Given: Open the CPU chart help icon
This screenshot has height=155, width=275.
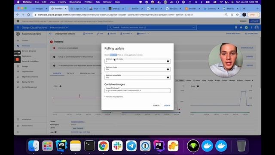Looking at the screenshot, I should click(60, 86).
